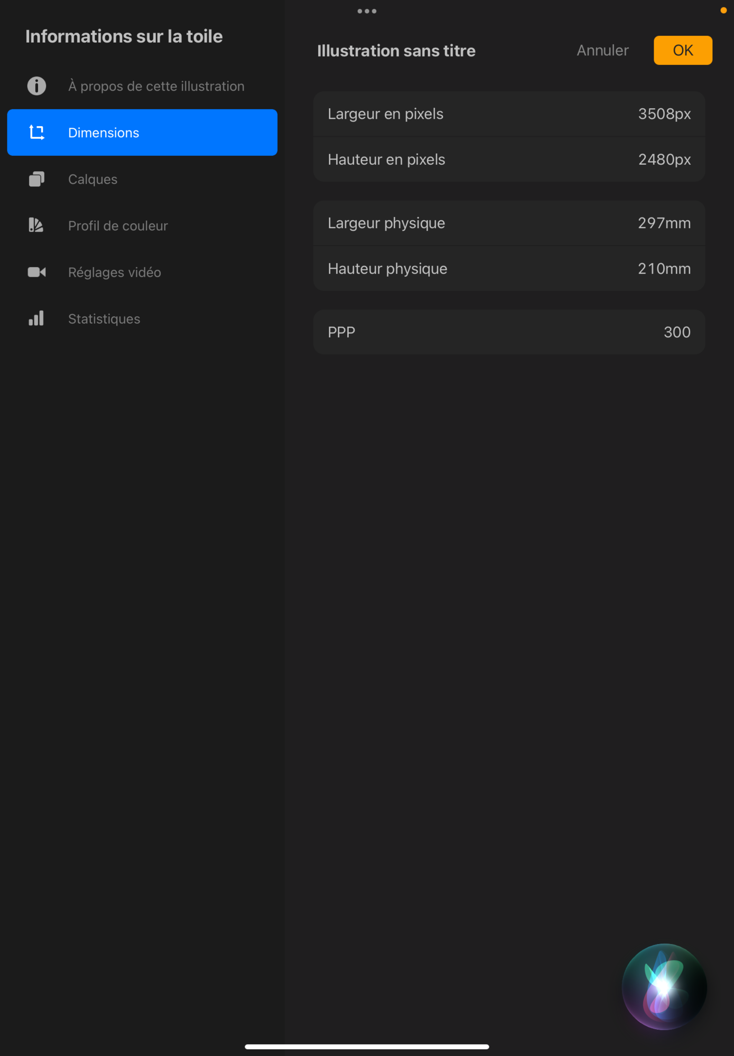Show the Statistiques section
The height and width of the screenshot is (1056, 734).
(x=104, y=318)
